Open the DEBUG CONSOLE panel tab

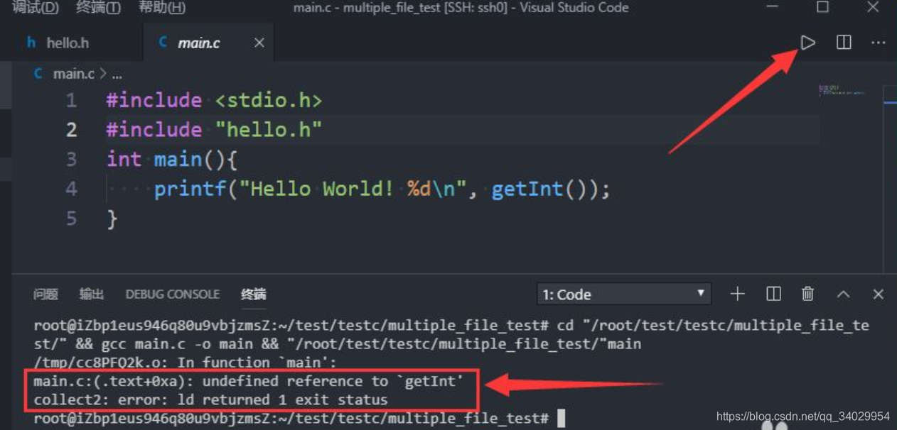point(173,294)
